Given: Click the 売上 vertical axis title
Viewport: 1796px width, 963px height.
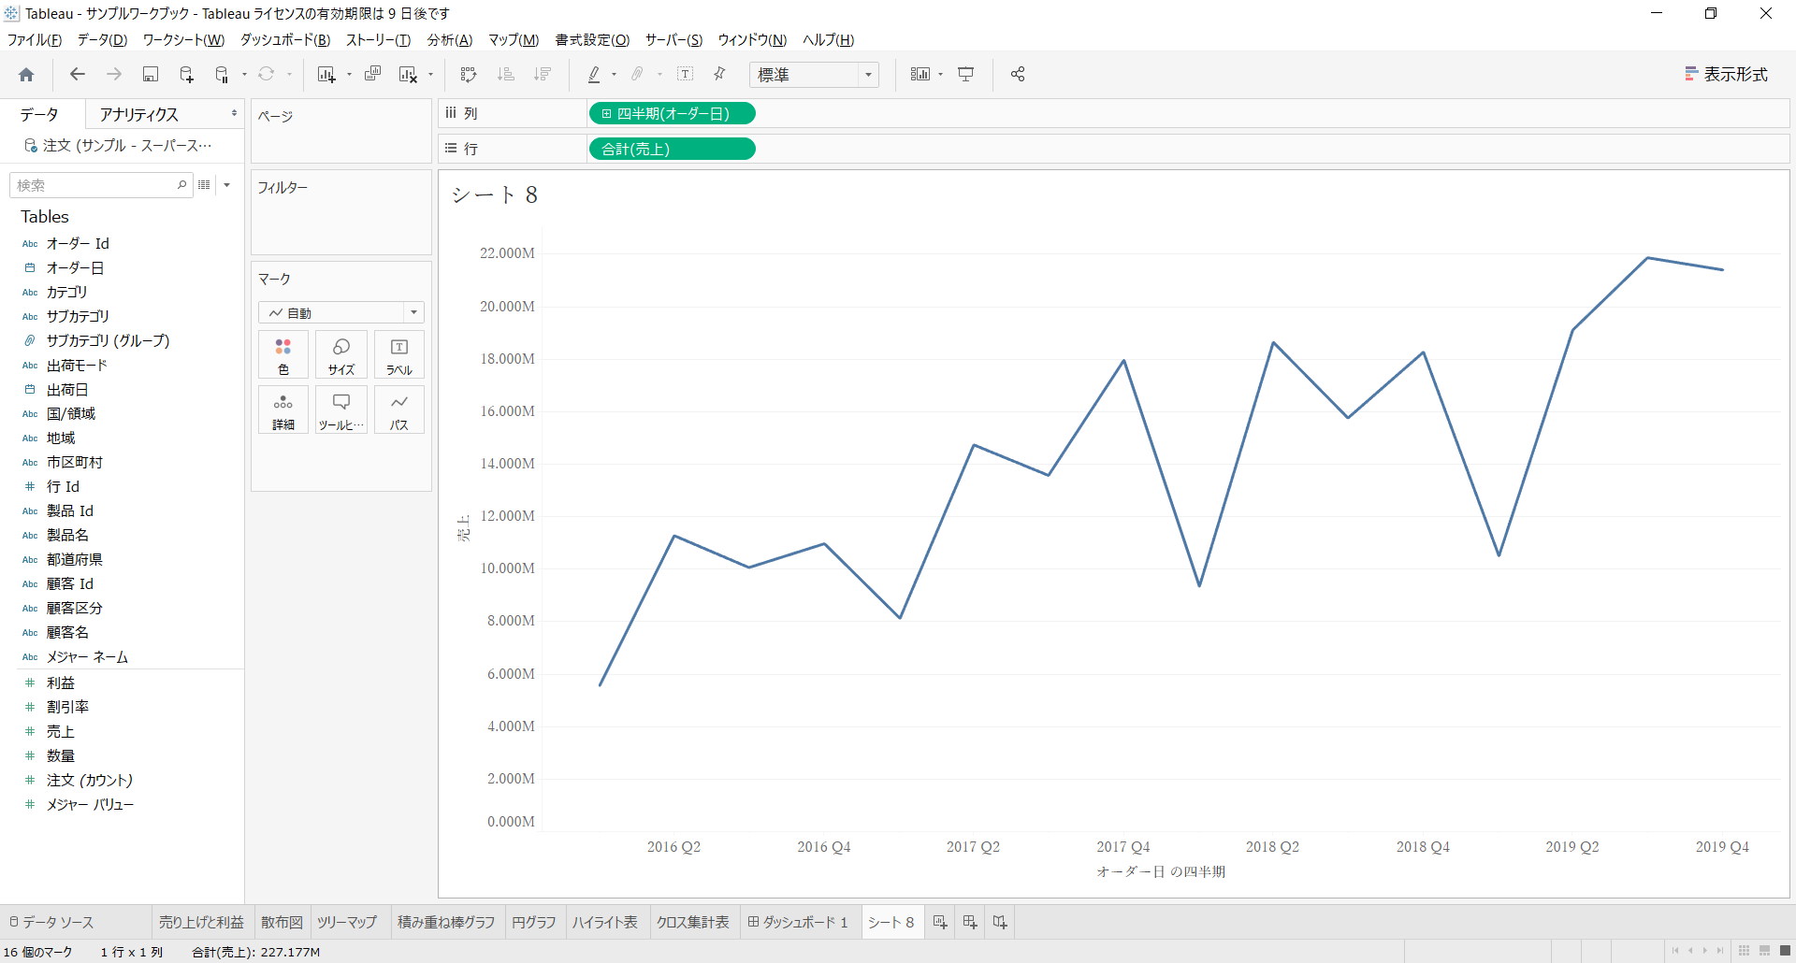Looking at the screenshot, I should point(463,529).
